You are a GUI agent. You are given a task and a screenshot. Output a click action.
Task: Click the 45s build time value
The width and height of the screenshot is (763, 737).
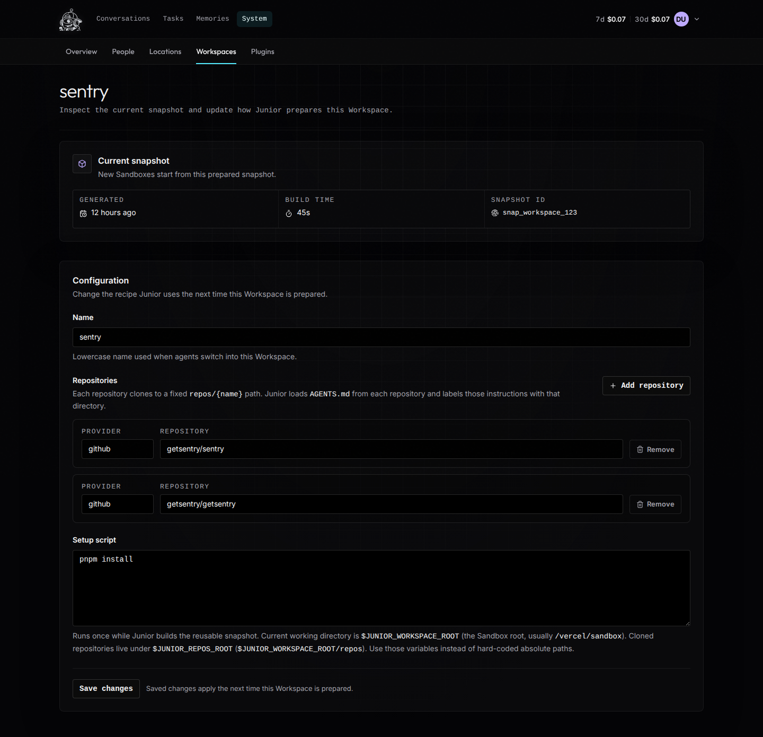pos(304,213)
